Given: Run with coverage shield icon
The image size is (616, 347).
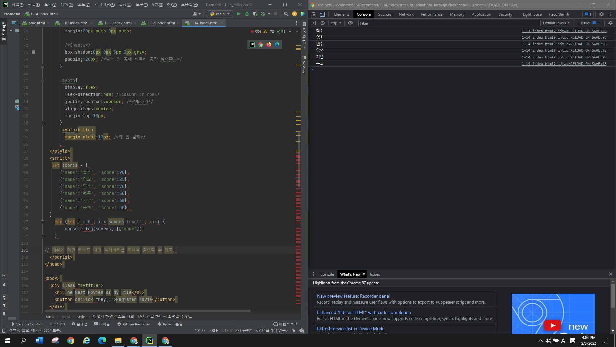Looking at the screenshot, I should tap(255, 14).
